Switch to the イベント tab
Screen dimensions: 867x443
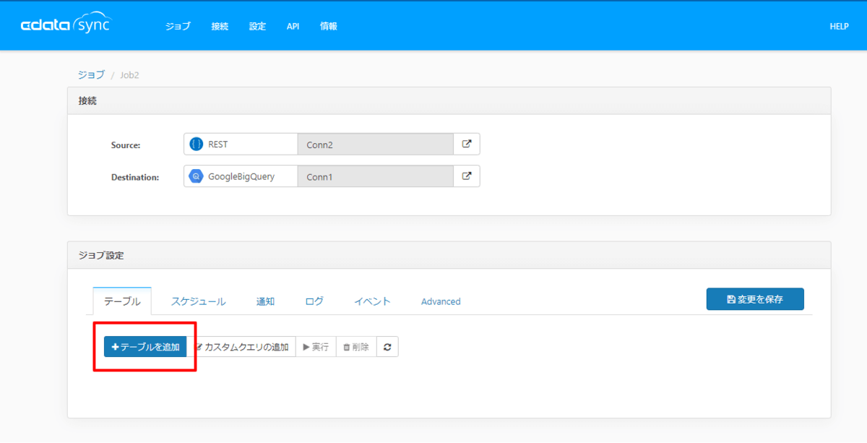(x=372, y=301)
